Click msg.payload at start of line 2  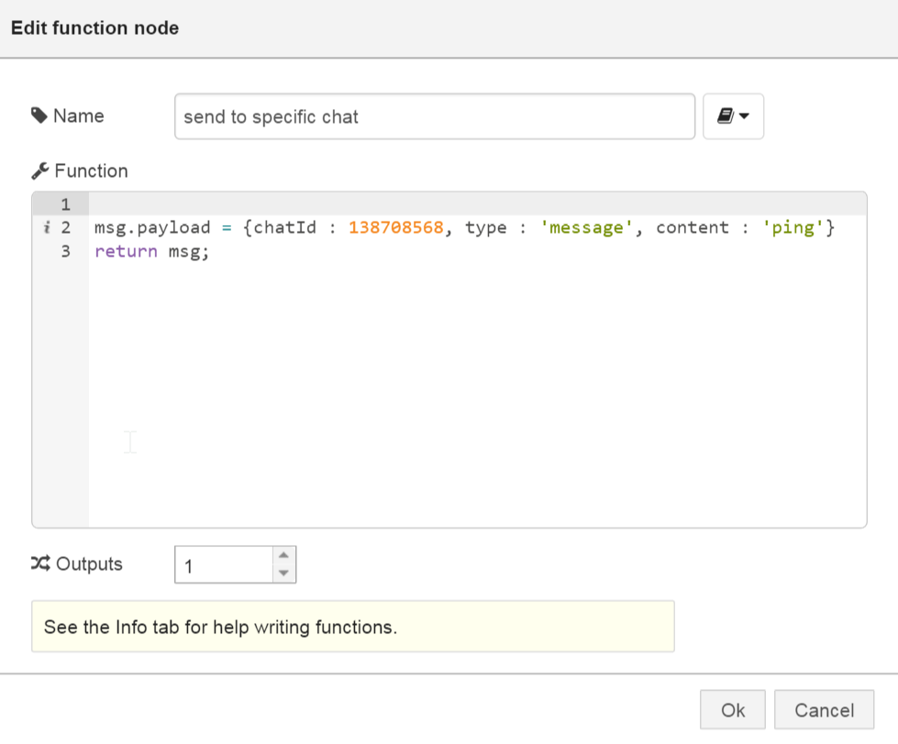point(152,228)
